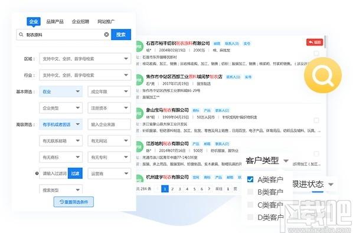Focus the keyword search input field

pyautogui.click(x=64, y=35)
